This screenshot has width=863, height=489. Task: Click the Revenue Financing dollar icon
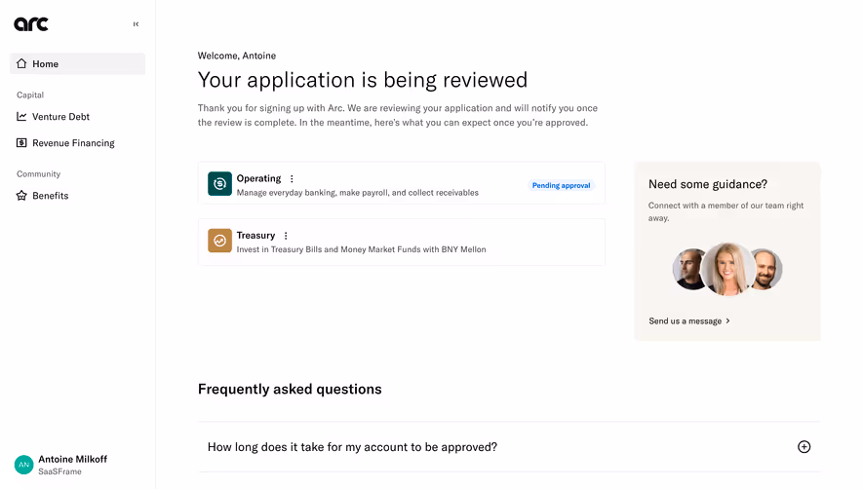pos(21,143)
